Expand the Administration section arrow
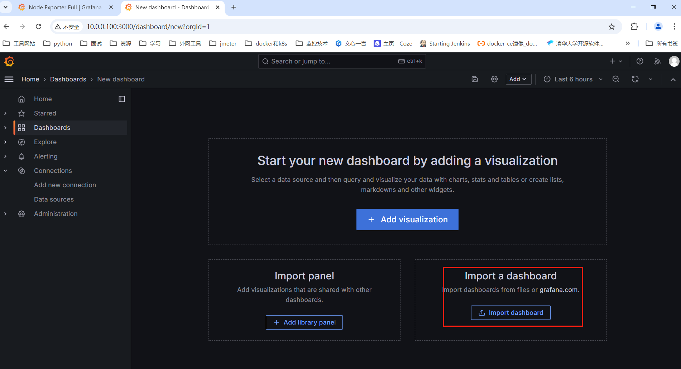Screen dimensions: 681x369 (x=5, y=214)
